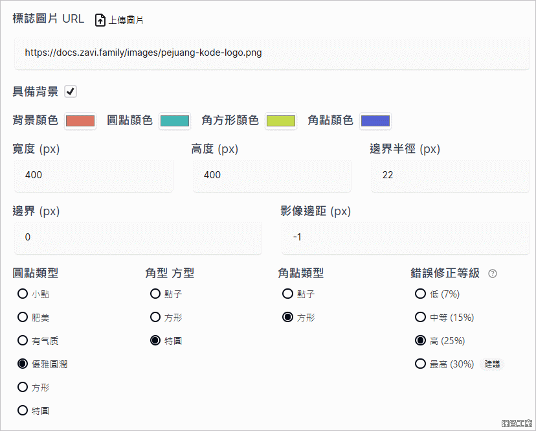536x431 pixels.
Task: Click the error correction help icon
Action: click(x=493, y=274)
